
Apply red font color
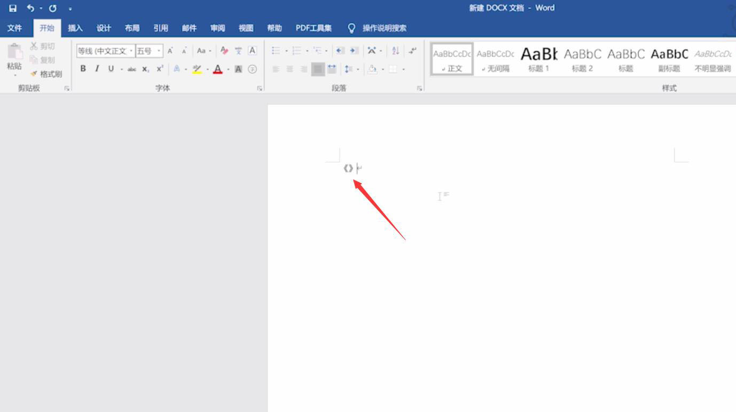(x=217, y=69)
